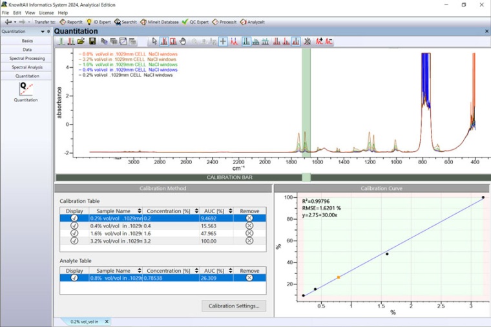This screenshot has height=327, width=491.
Task: Click the Save disk icon in toolbar
Action: point(92,41)
